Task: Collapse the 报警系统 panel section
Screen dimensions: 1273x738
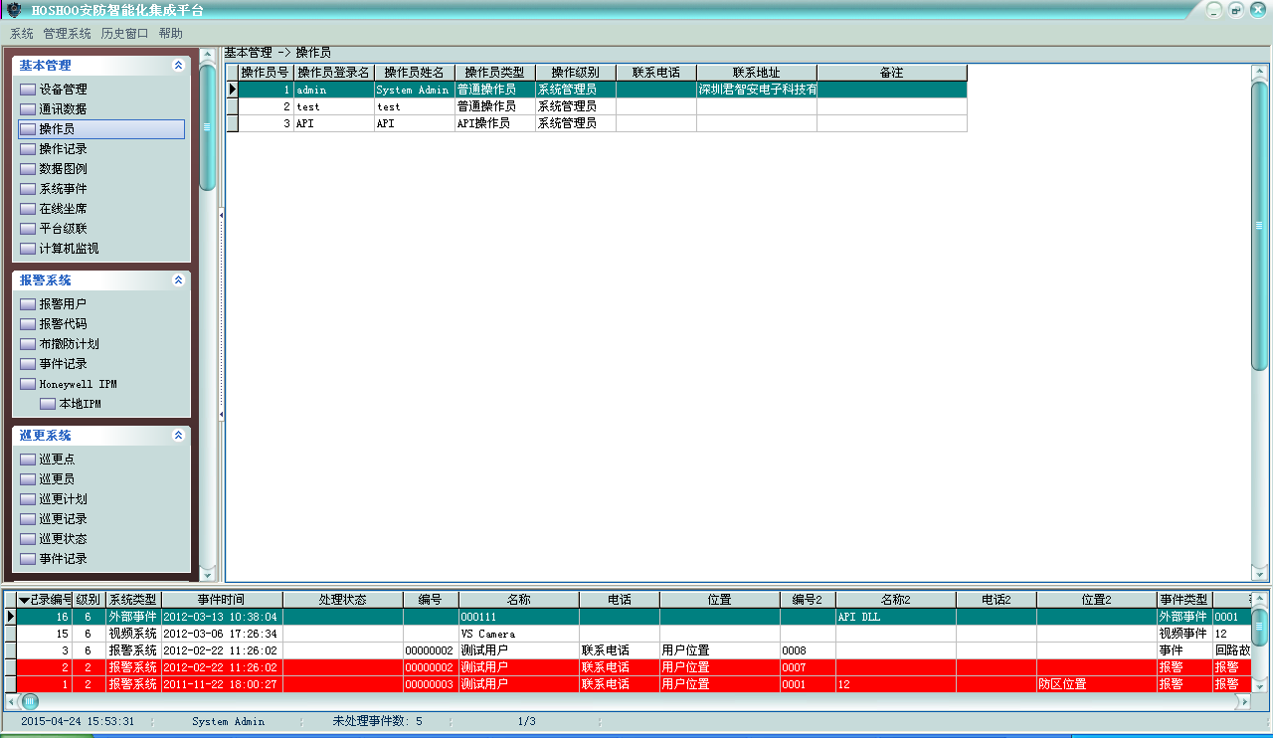Action: [x=178, y=280]
